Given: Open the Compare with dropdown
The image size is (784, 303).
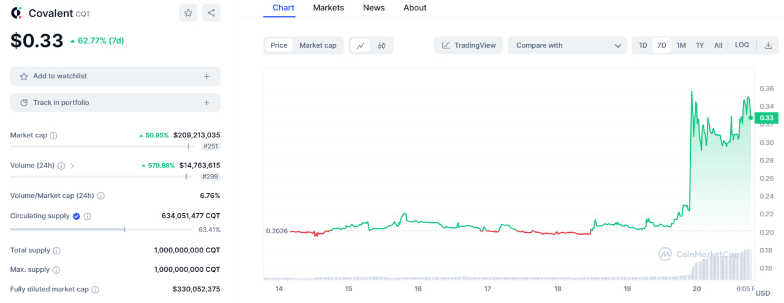Looking at the screenshot, I should tap(568, 45).
